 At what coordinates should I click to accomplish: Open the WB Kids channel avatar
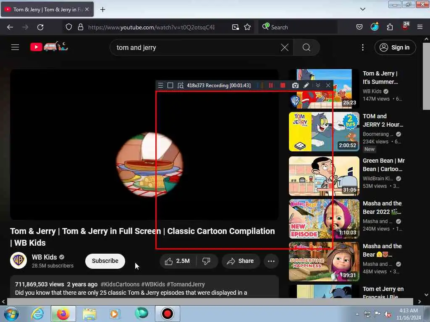18,260
